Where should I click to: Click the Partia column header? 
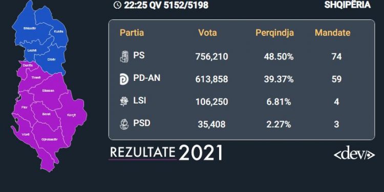tap(132, 33)
